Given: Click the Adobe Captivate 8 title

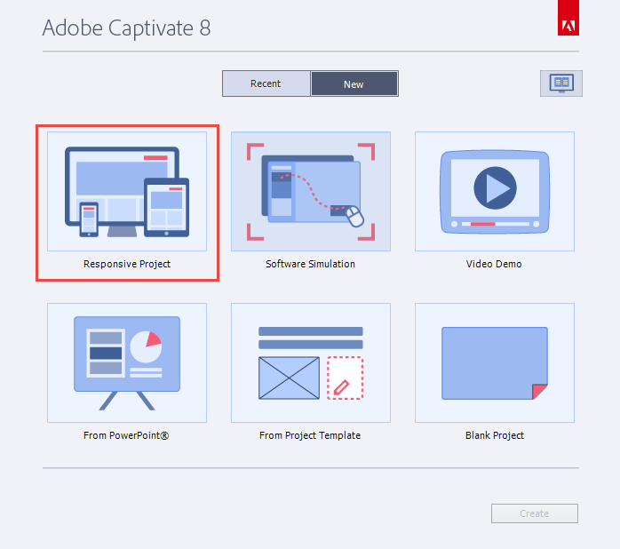Looking at the screenshot, I should click(126, 28).
